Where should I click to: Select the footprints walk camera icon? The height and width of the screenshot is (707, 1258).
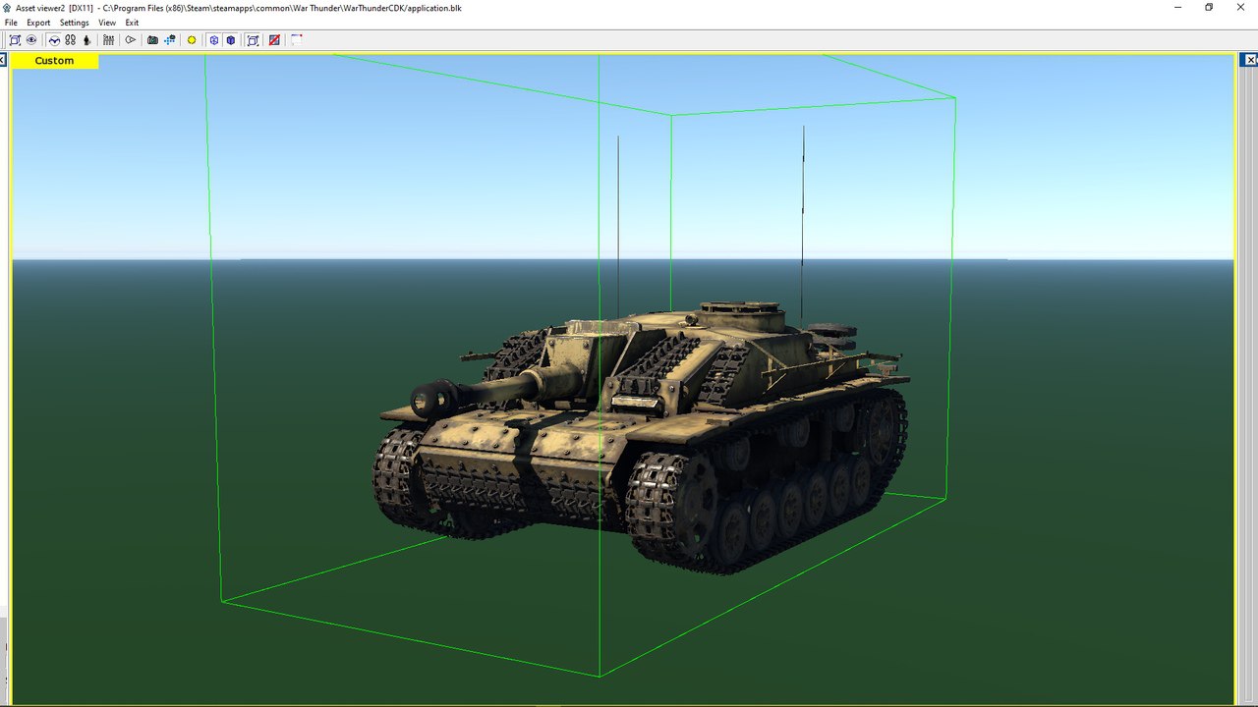click(71, 40)
